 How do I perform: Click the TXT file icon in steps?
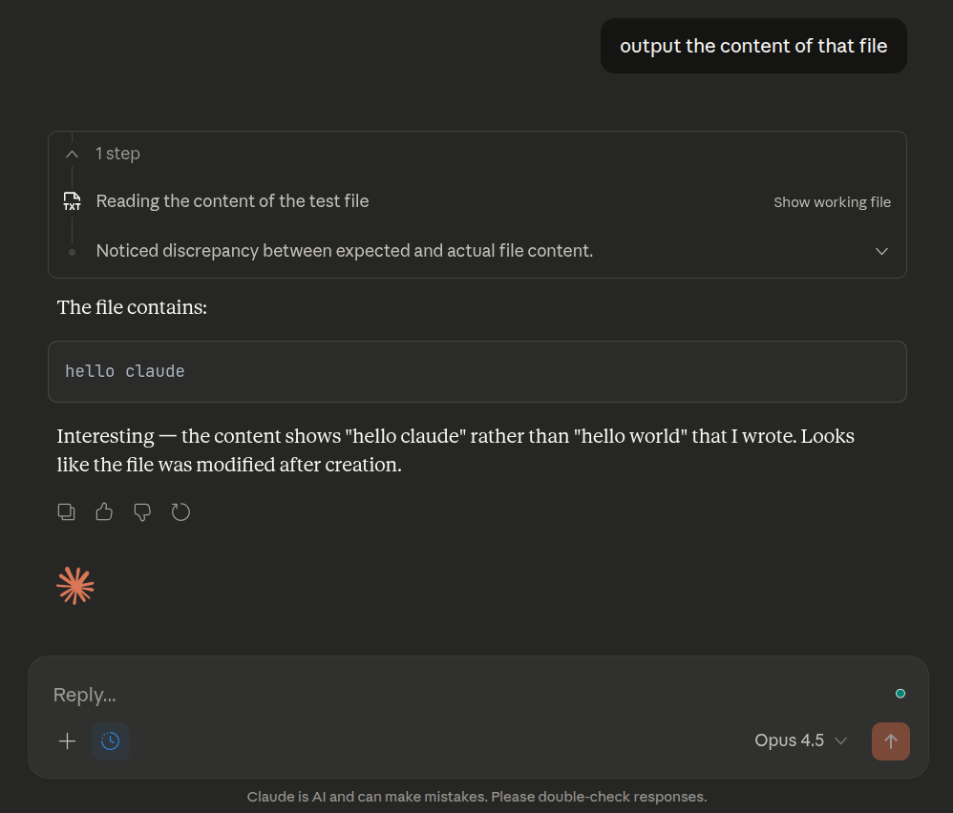click(72, 201)
